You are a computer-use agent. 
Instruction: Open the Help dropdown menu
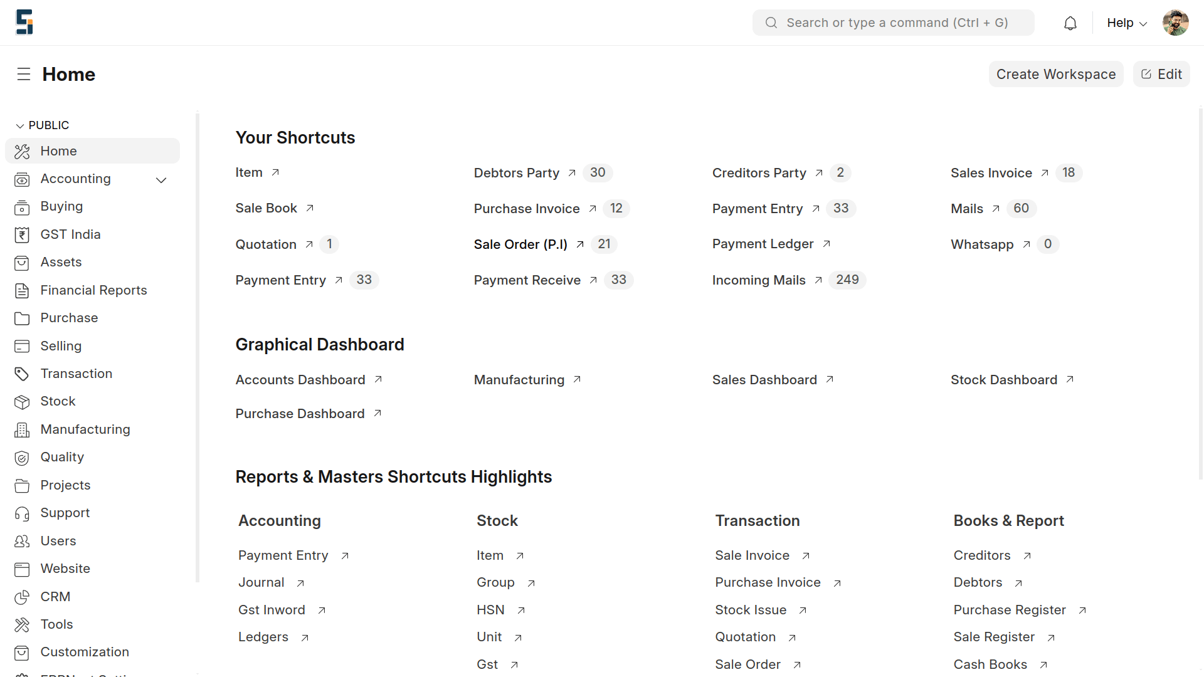[1125, 23]
